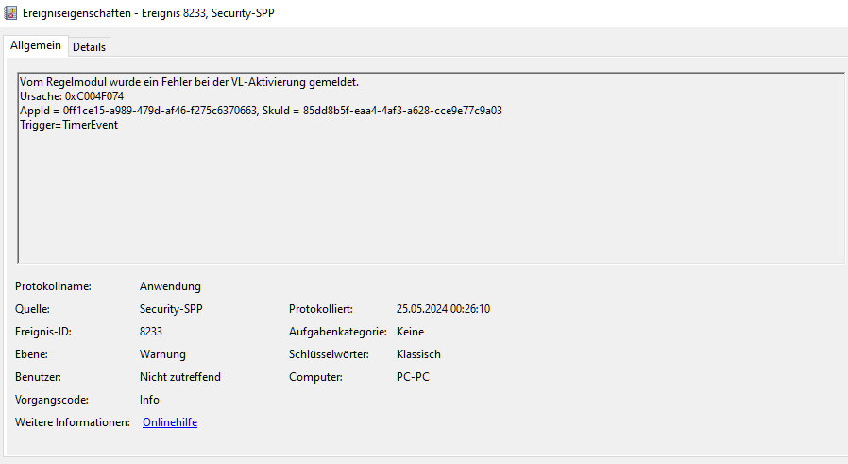Click the Vorgangscode value Info

[149, 400]
